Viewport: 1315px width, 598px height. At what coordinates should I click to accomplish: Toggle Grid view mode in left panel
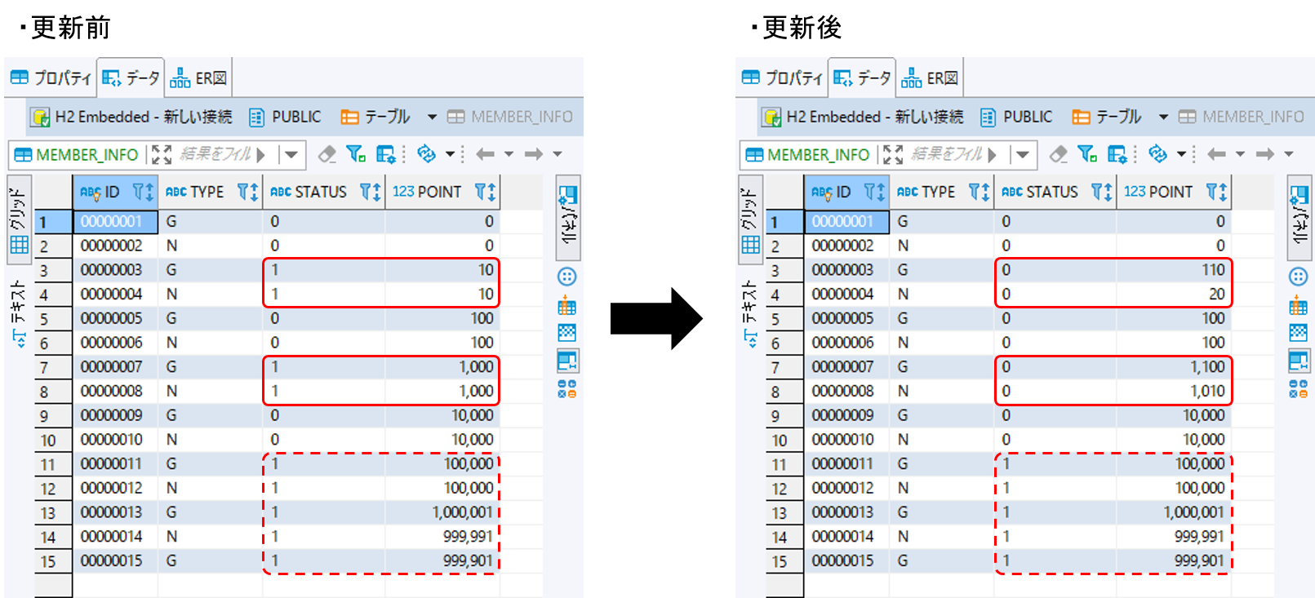(19, 219)
